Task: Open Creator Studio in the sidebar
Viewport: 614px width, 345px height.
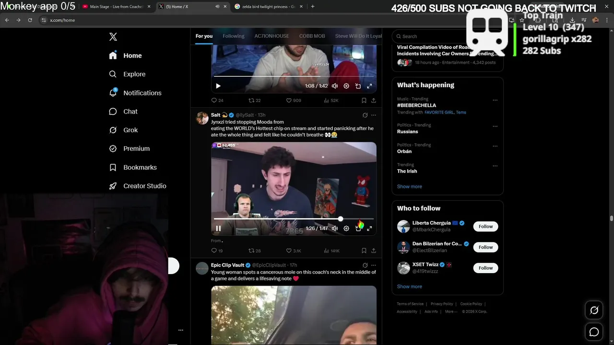Action: click(x=138, y=186)
